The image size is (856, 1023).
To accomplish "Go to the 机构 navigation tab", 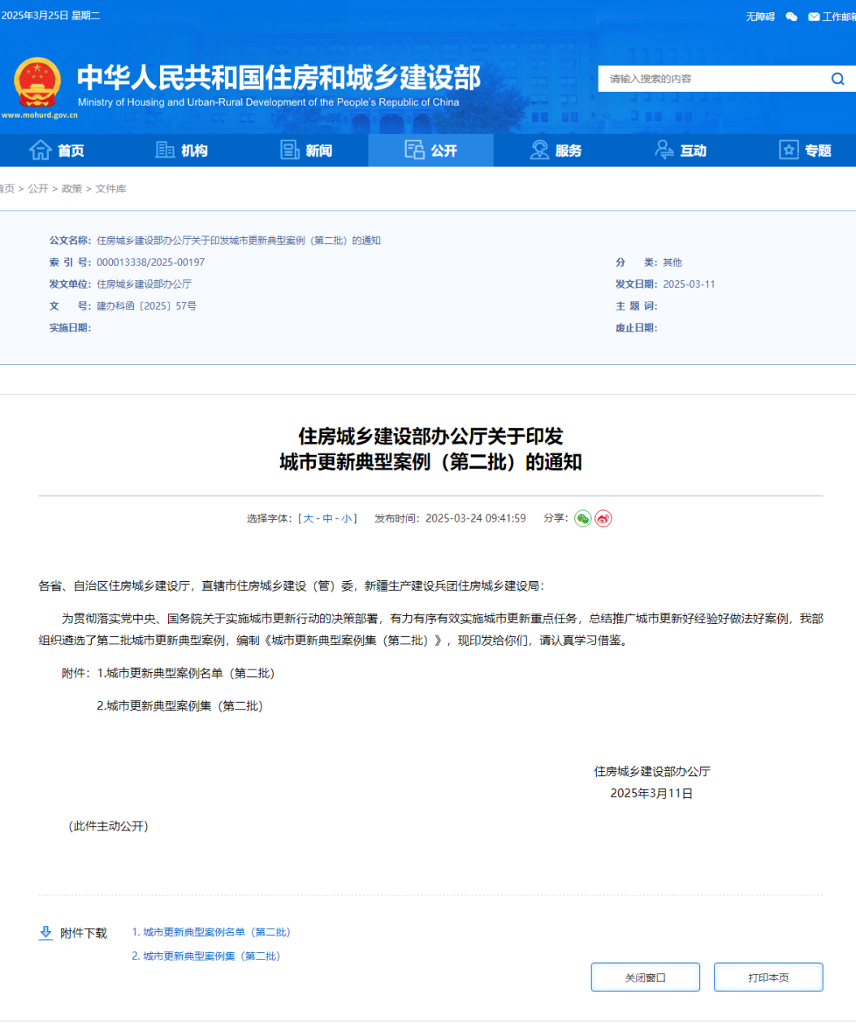I will tap(182, 150).
